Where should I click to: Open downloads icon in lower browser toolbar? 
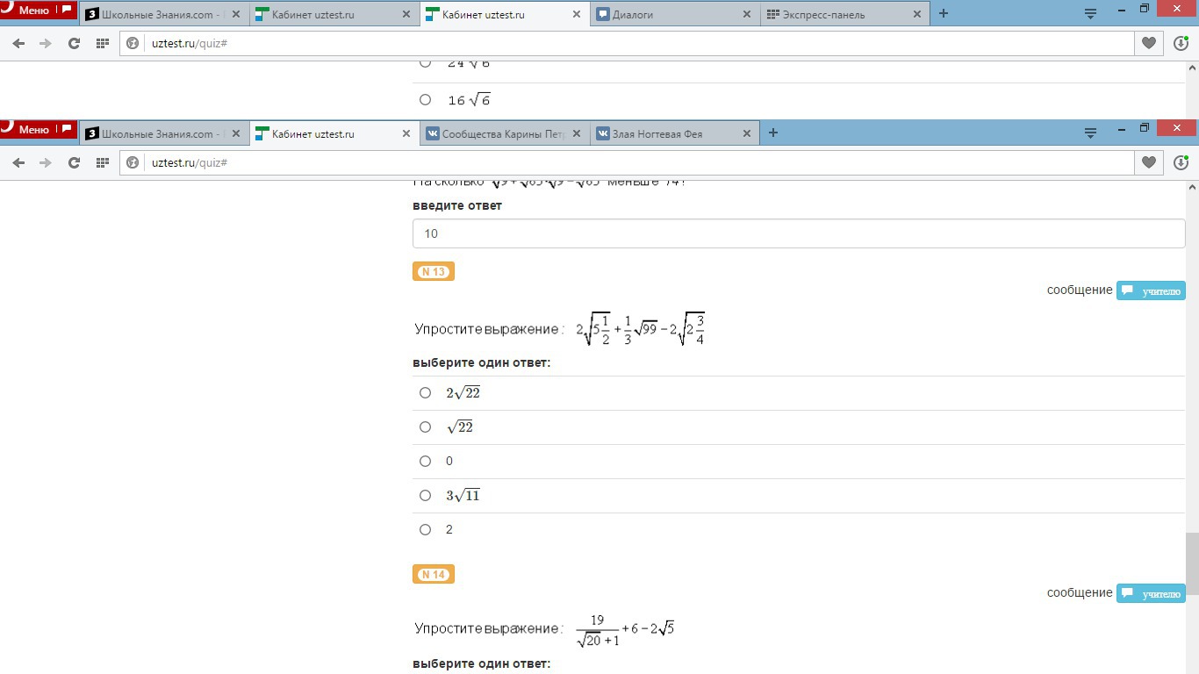tap(1181, 162)
